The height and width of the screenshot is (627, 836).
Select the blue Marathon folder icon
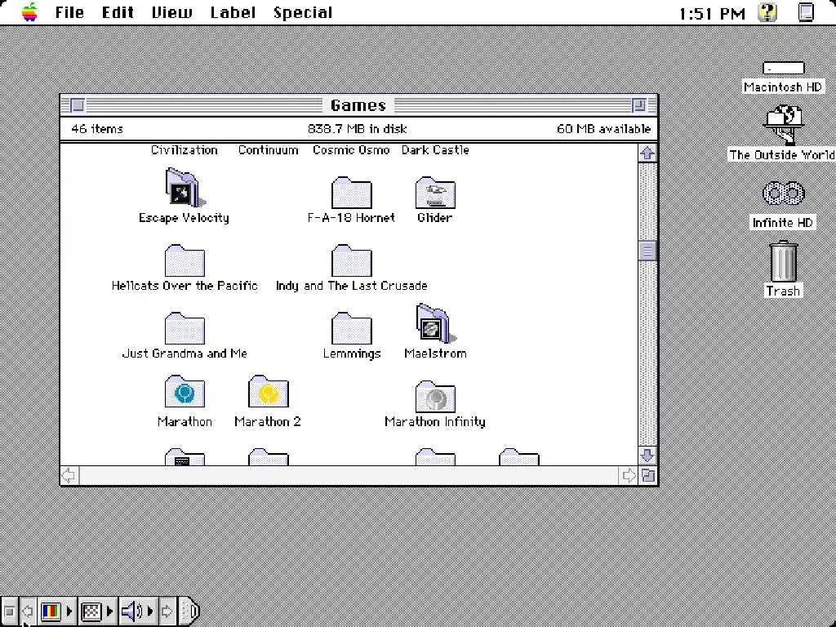tap(185, 392)
